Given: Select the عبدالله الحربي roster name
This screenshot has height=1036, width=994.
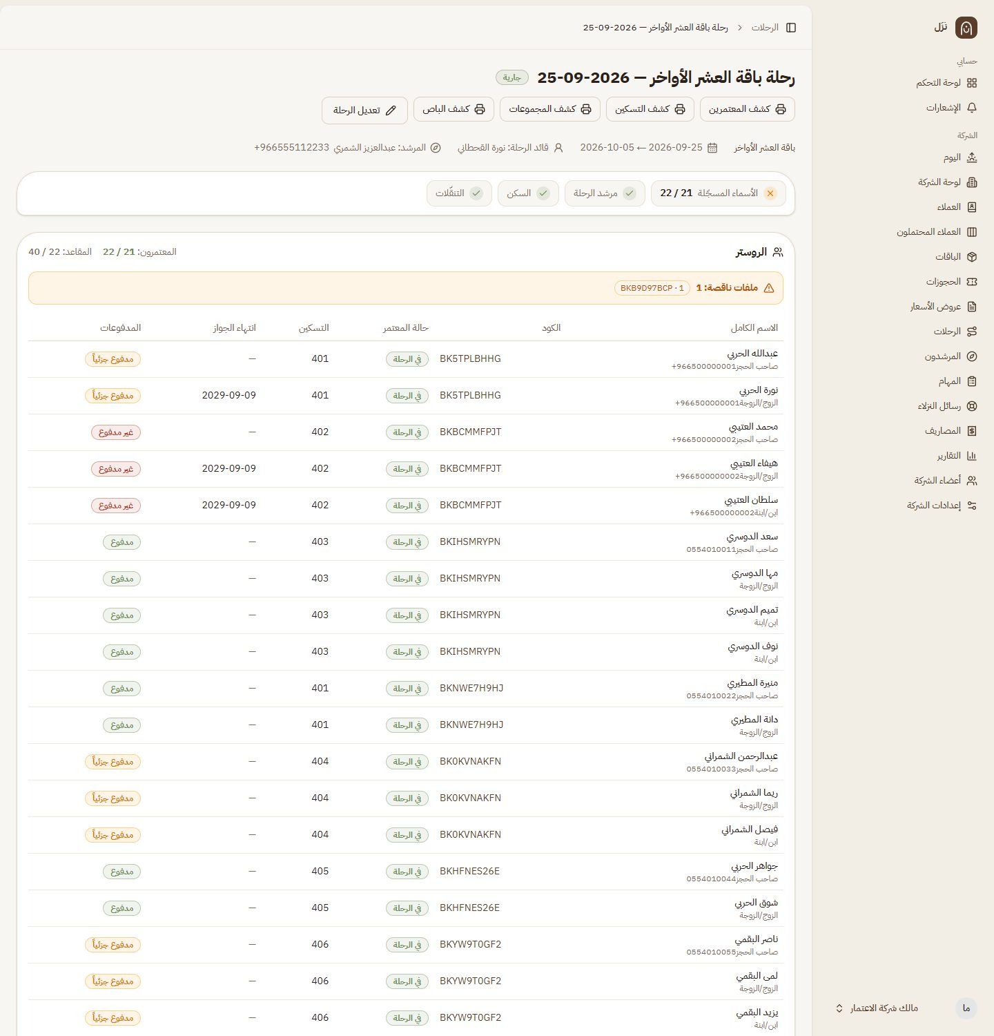Looking at the screenshot, I should coord(752,354).
